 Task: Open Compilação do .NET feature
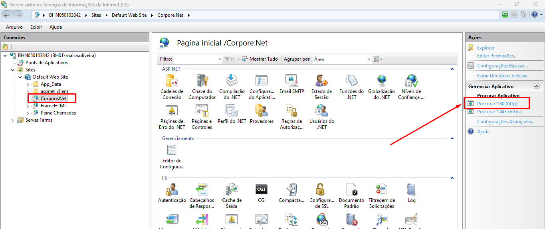coord(232,87)
